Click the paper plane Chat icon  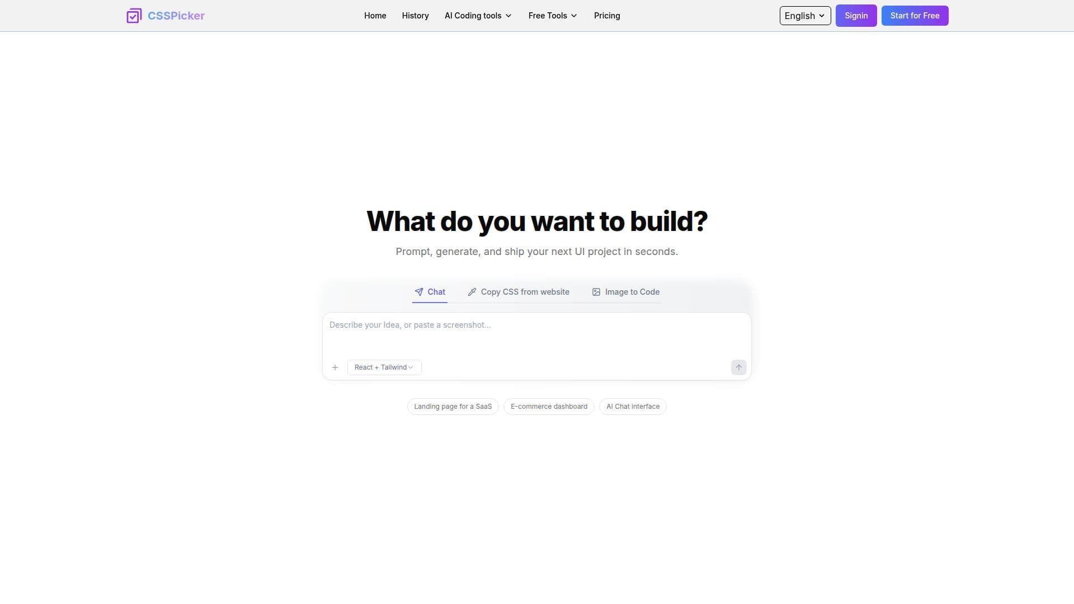pos(419,292)
